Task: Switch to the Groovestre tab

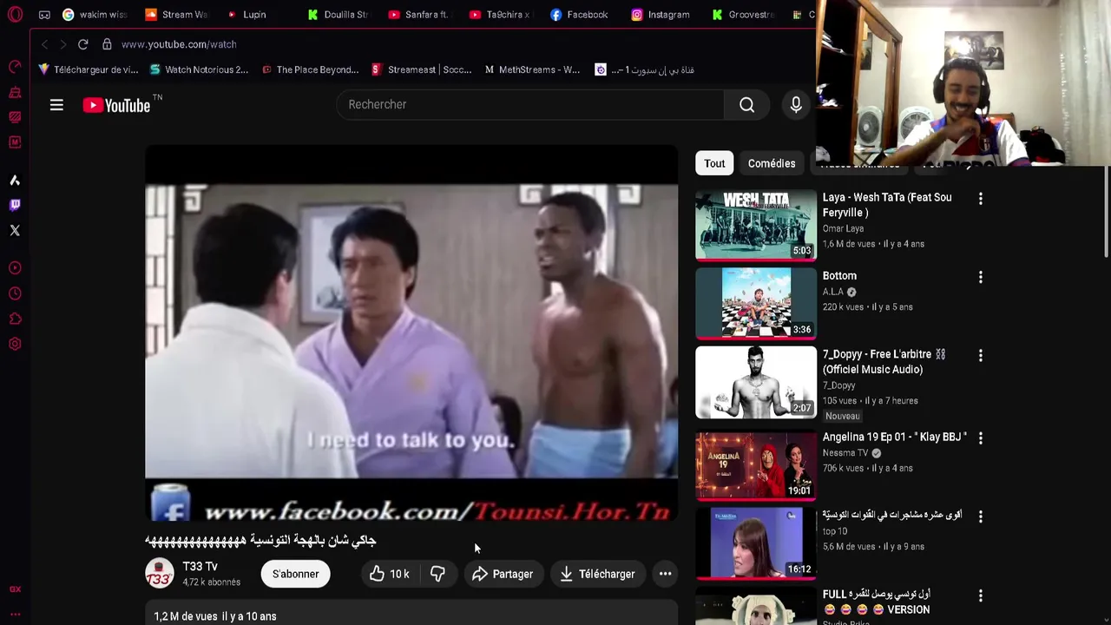Action: coord(743,15)
